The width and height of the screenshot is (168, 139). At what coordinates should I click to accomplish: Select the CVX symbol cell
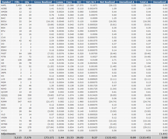coord(3,37)
